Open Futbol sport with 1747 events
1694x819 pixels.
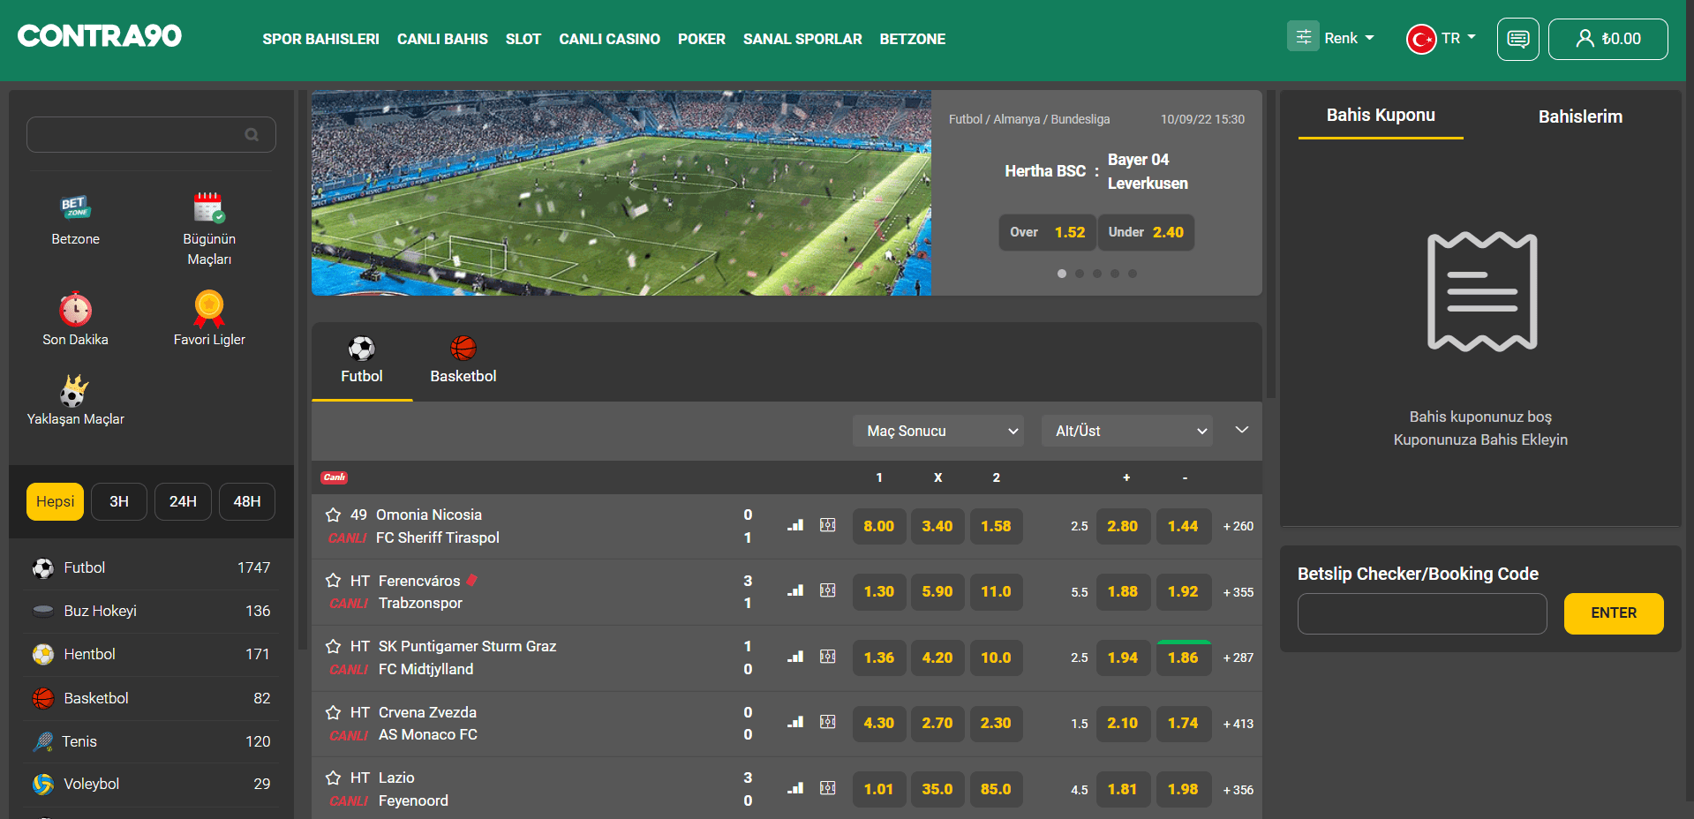[x=151, y=567]
